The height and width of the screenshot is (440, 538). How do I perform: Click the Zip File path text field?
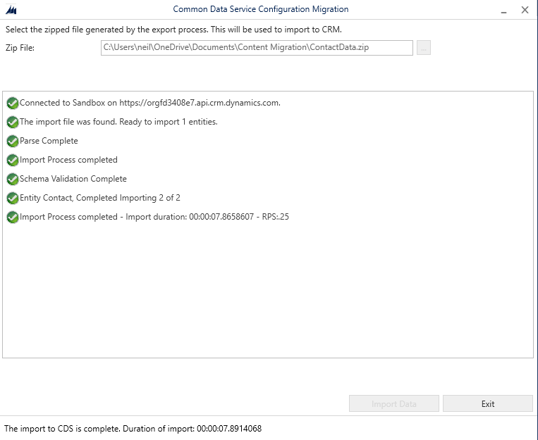coord(257,48)
